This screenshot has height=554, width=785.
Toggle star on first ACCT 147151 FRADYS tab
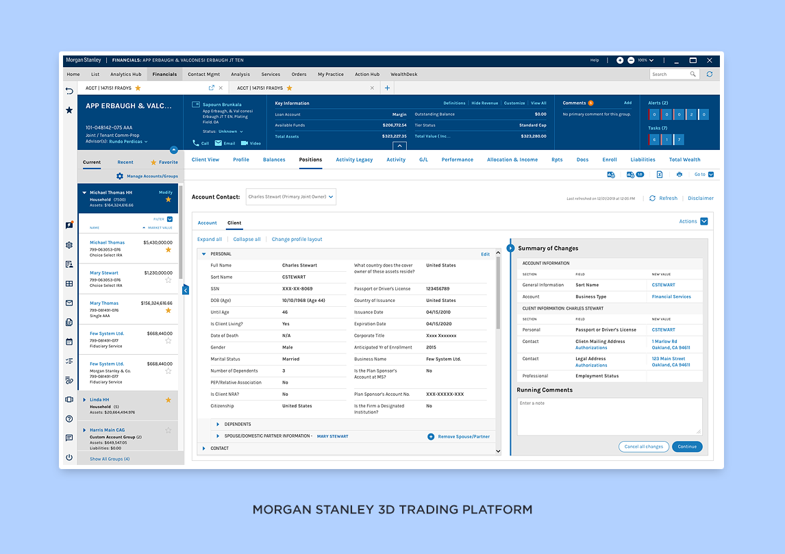[x=138, y=88]
